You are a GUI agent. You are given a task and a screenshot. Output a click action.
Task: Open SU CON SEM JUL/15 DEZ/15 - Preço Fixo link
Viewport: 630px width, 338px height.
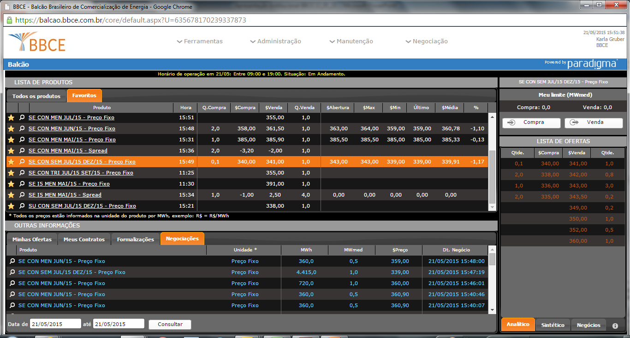(82, 206)
